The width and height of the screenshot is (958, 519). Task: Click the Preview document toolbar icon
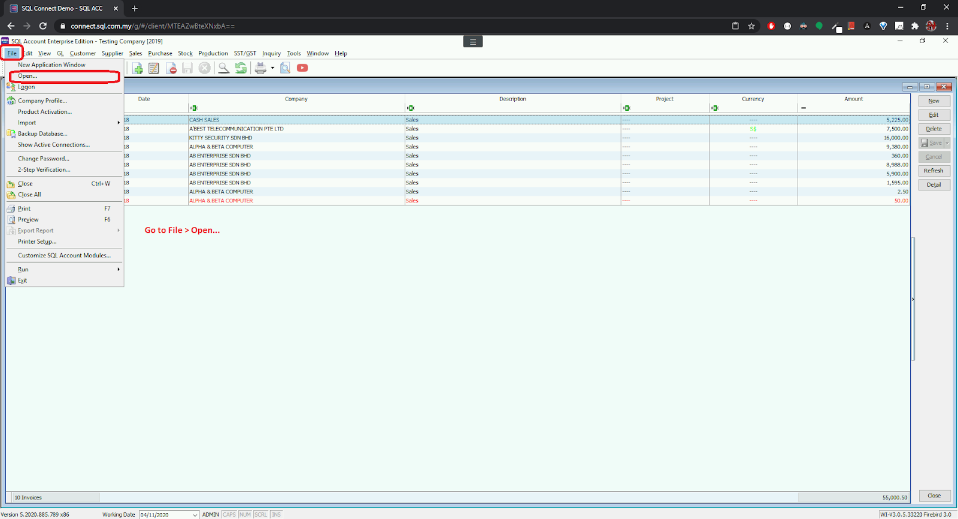tap(286, 68)
